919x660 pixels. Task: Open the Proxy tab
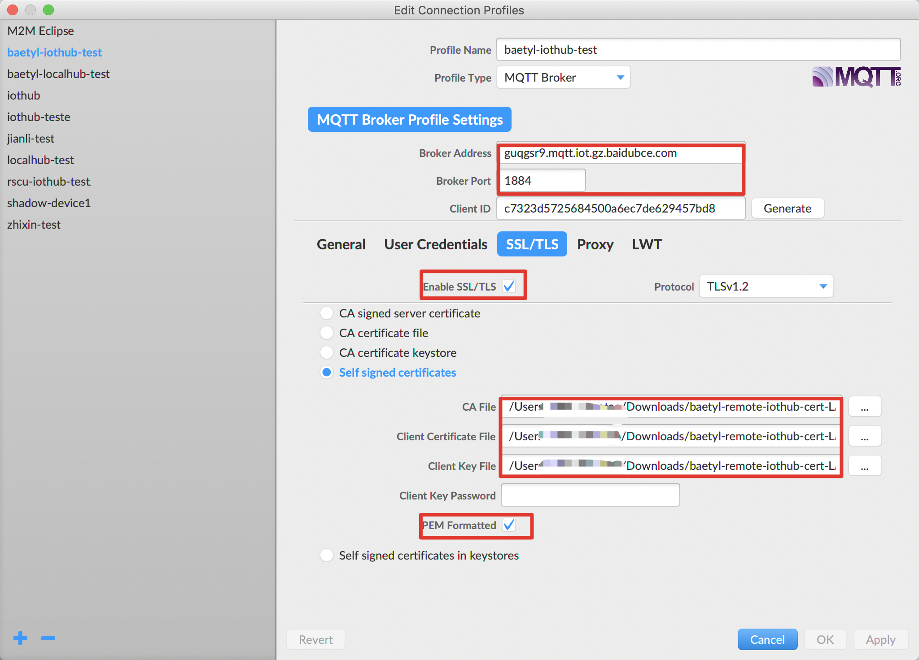click(595, 244)
